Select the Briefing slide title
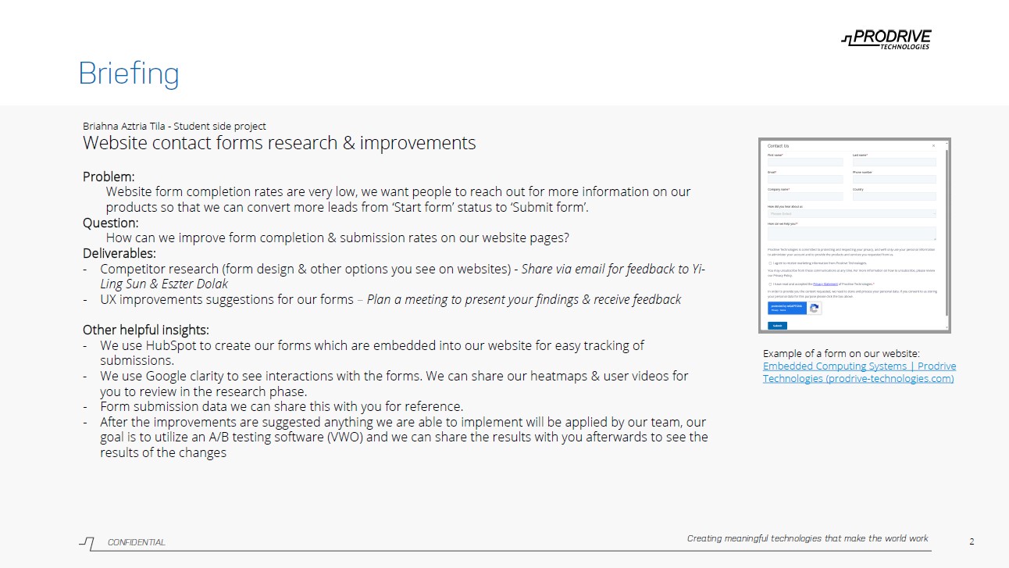 click(129, 73)
